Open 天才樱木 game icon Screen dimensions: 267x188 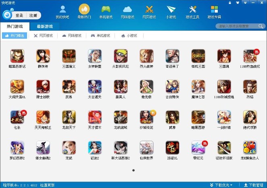coord(95,117)
